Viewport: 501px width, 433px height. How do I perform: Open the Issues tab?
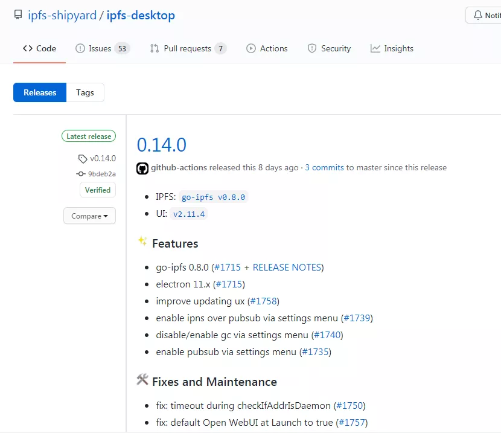click(x=102, y=48)
